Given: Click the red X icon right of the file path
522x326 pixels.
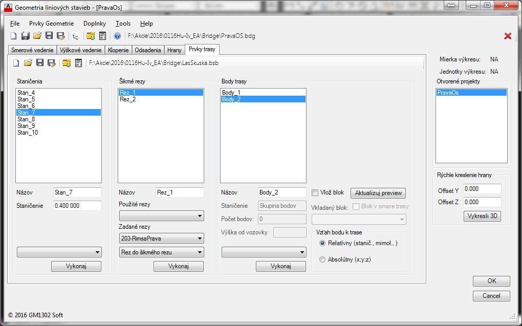Looking at the screenshot, I should 508,36.
